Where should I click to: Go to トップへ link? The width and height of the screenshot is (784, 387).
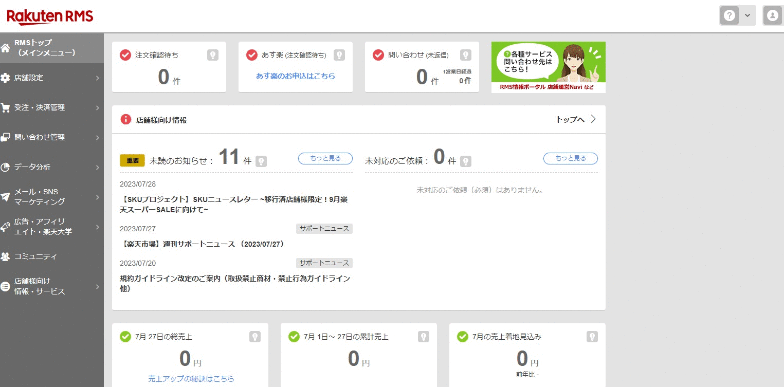click(570, 119)
